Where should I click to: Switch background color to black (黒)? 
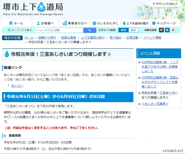161,30
